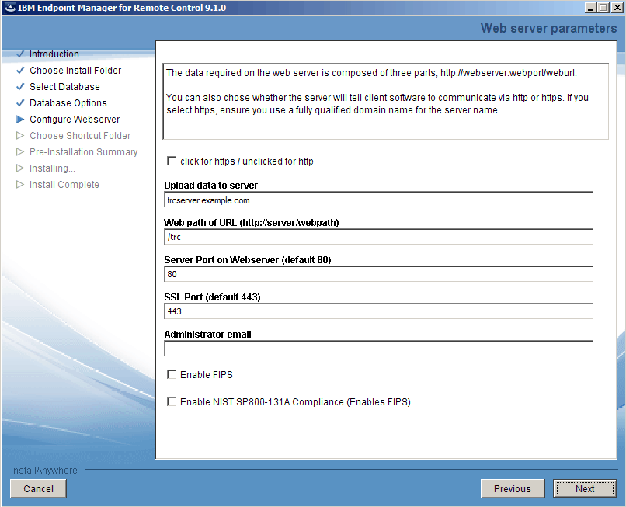This screenshot has width=626, height=507.
Task: Click the checkmark beside Select Database
Action: coord(20,86)
